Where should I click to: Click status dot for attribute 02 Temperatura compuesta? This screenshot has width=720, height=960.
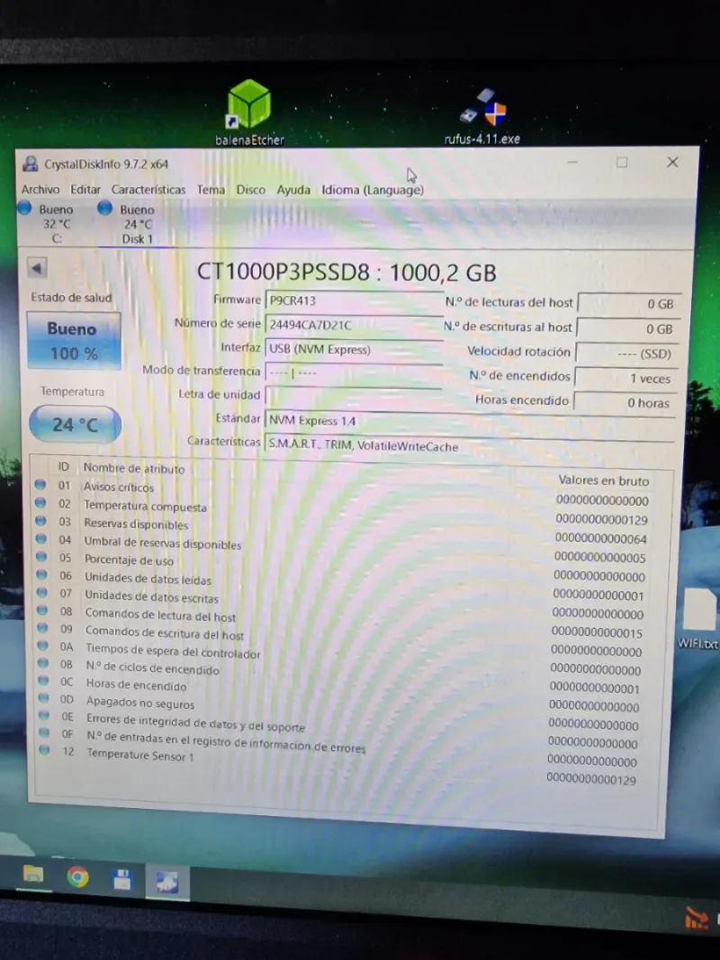click(x=40, y=503)
